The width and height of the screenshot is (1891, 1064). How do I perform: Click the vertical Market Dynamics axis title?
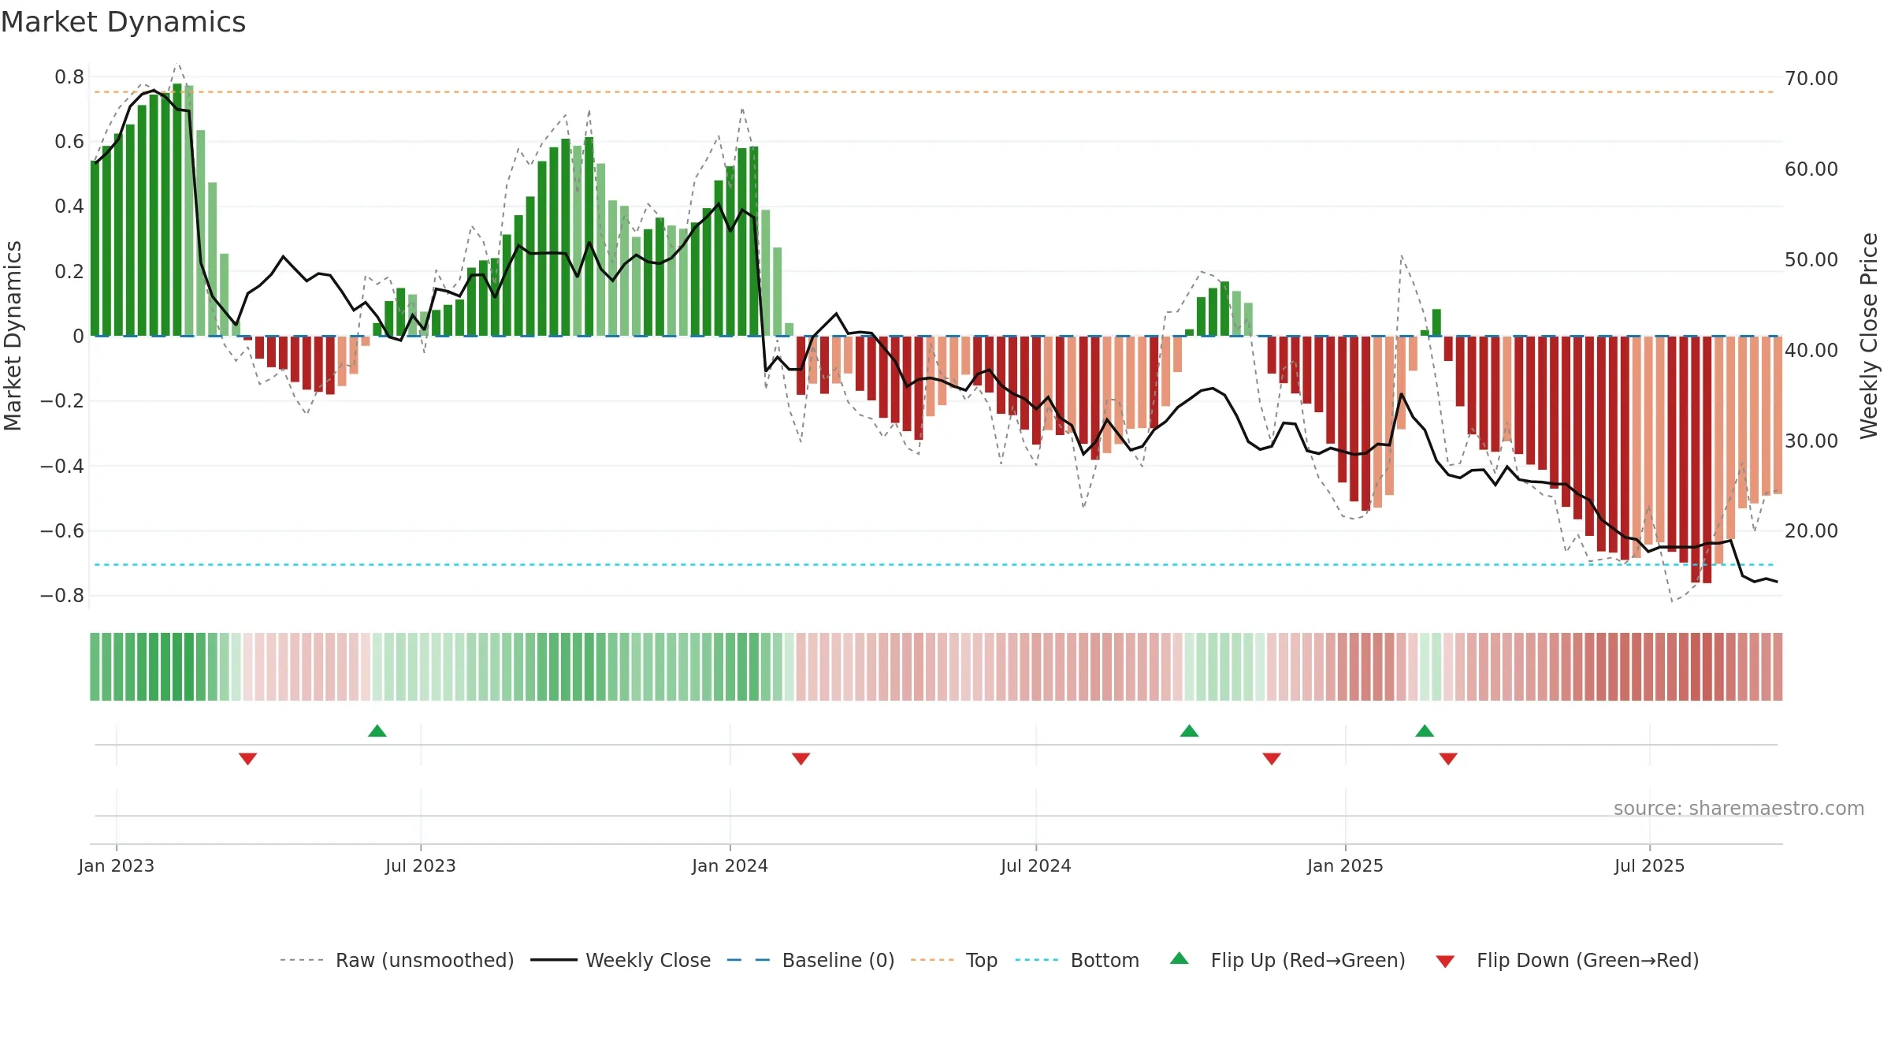coord(13,336)
